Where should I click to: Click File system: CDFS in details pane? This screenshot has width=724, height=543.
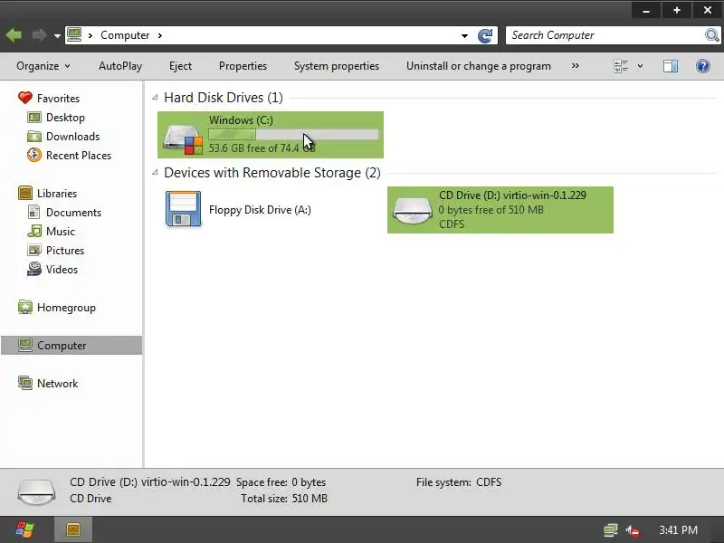[459, 482]
